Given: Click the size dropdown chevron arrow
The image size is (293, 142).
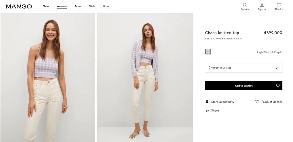Looking at the screenshot, I should [x=277, y=68].
